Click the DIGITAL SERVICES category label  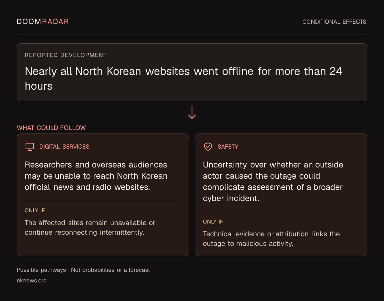pyautogui.click(x=64, y=147)
